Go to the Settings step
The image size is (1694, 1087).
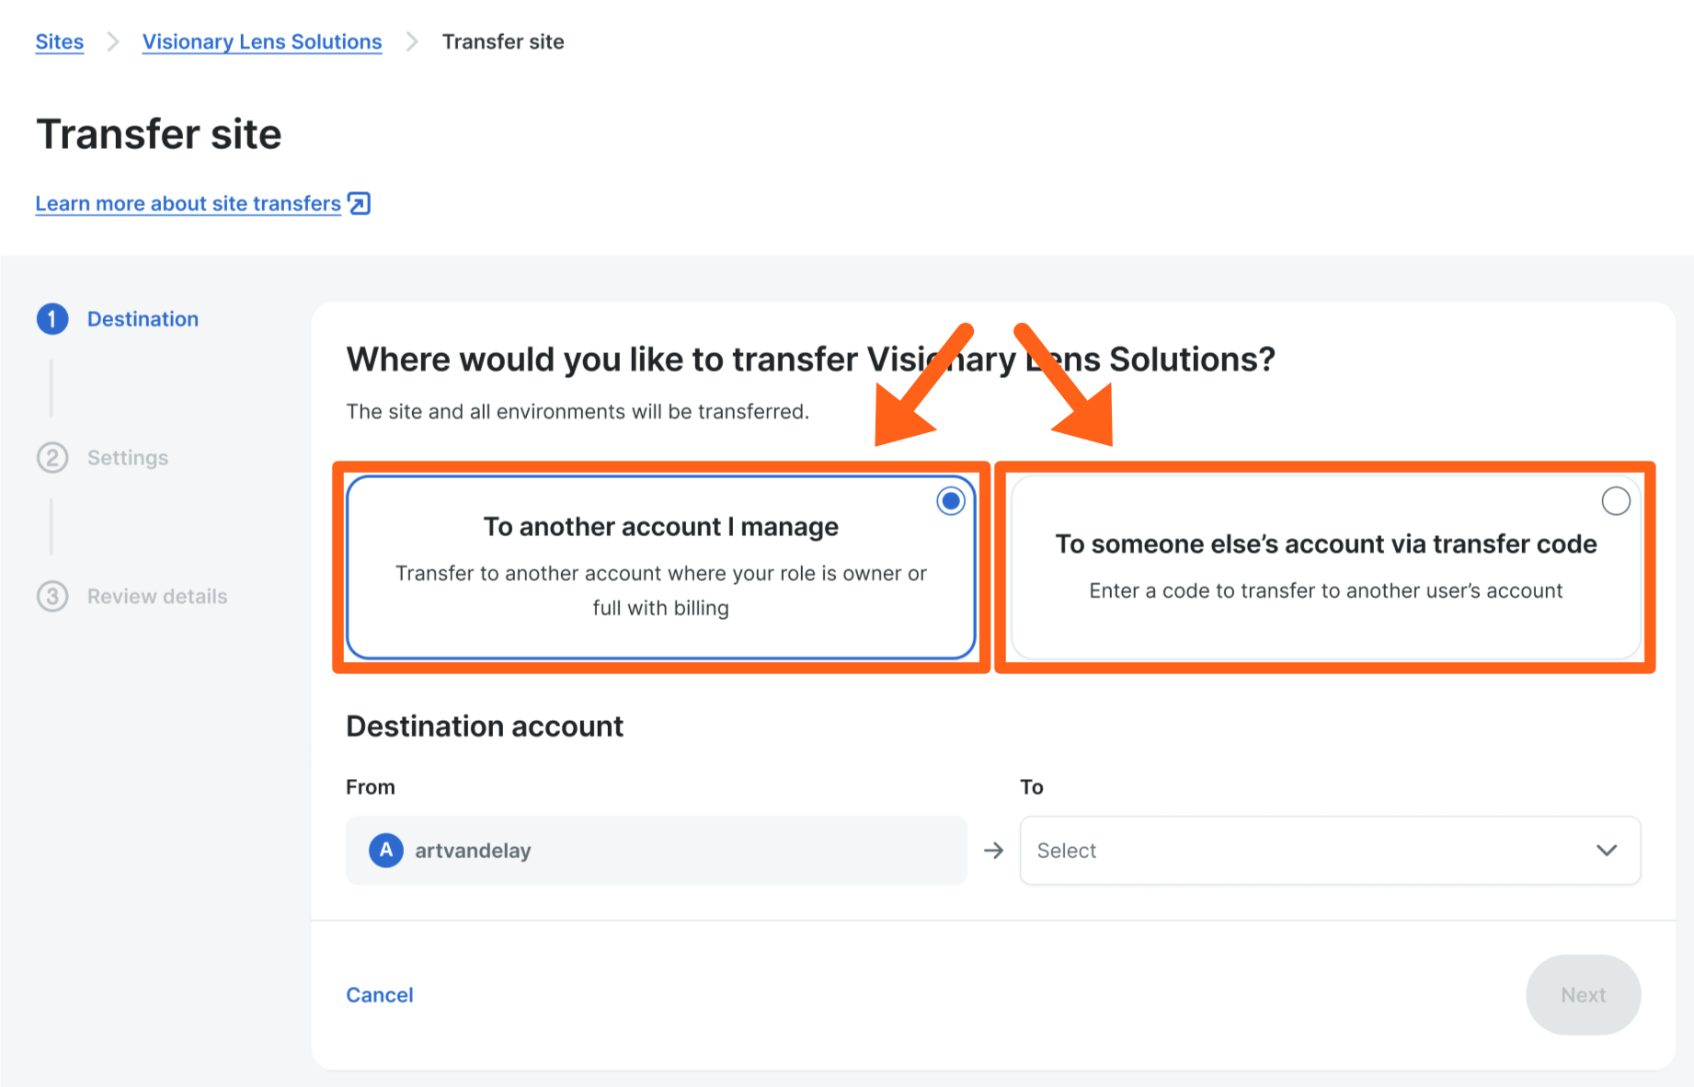[x=128, y=458]
